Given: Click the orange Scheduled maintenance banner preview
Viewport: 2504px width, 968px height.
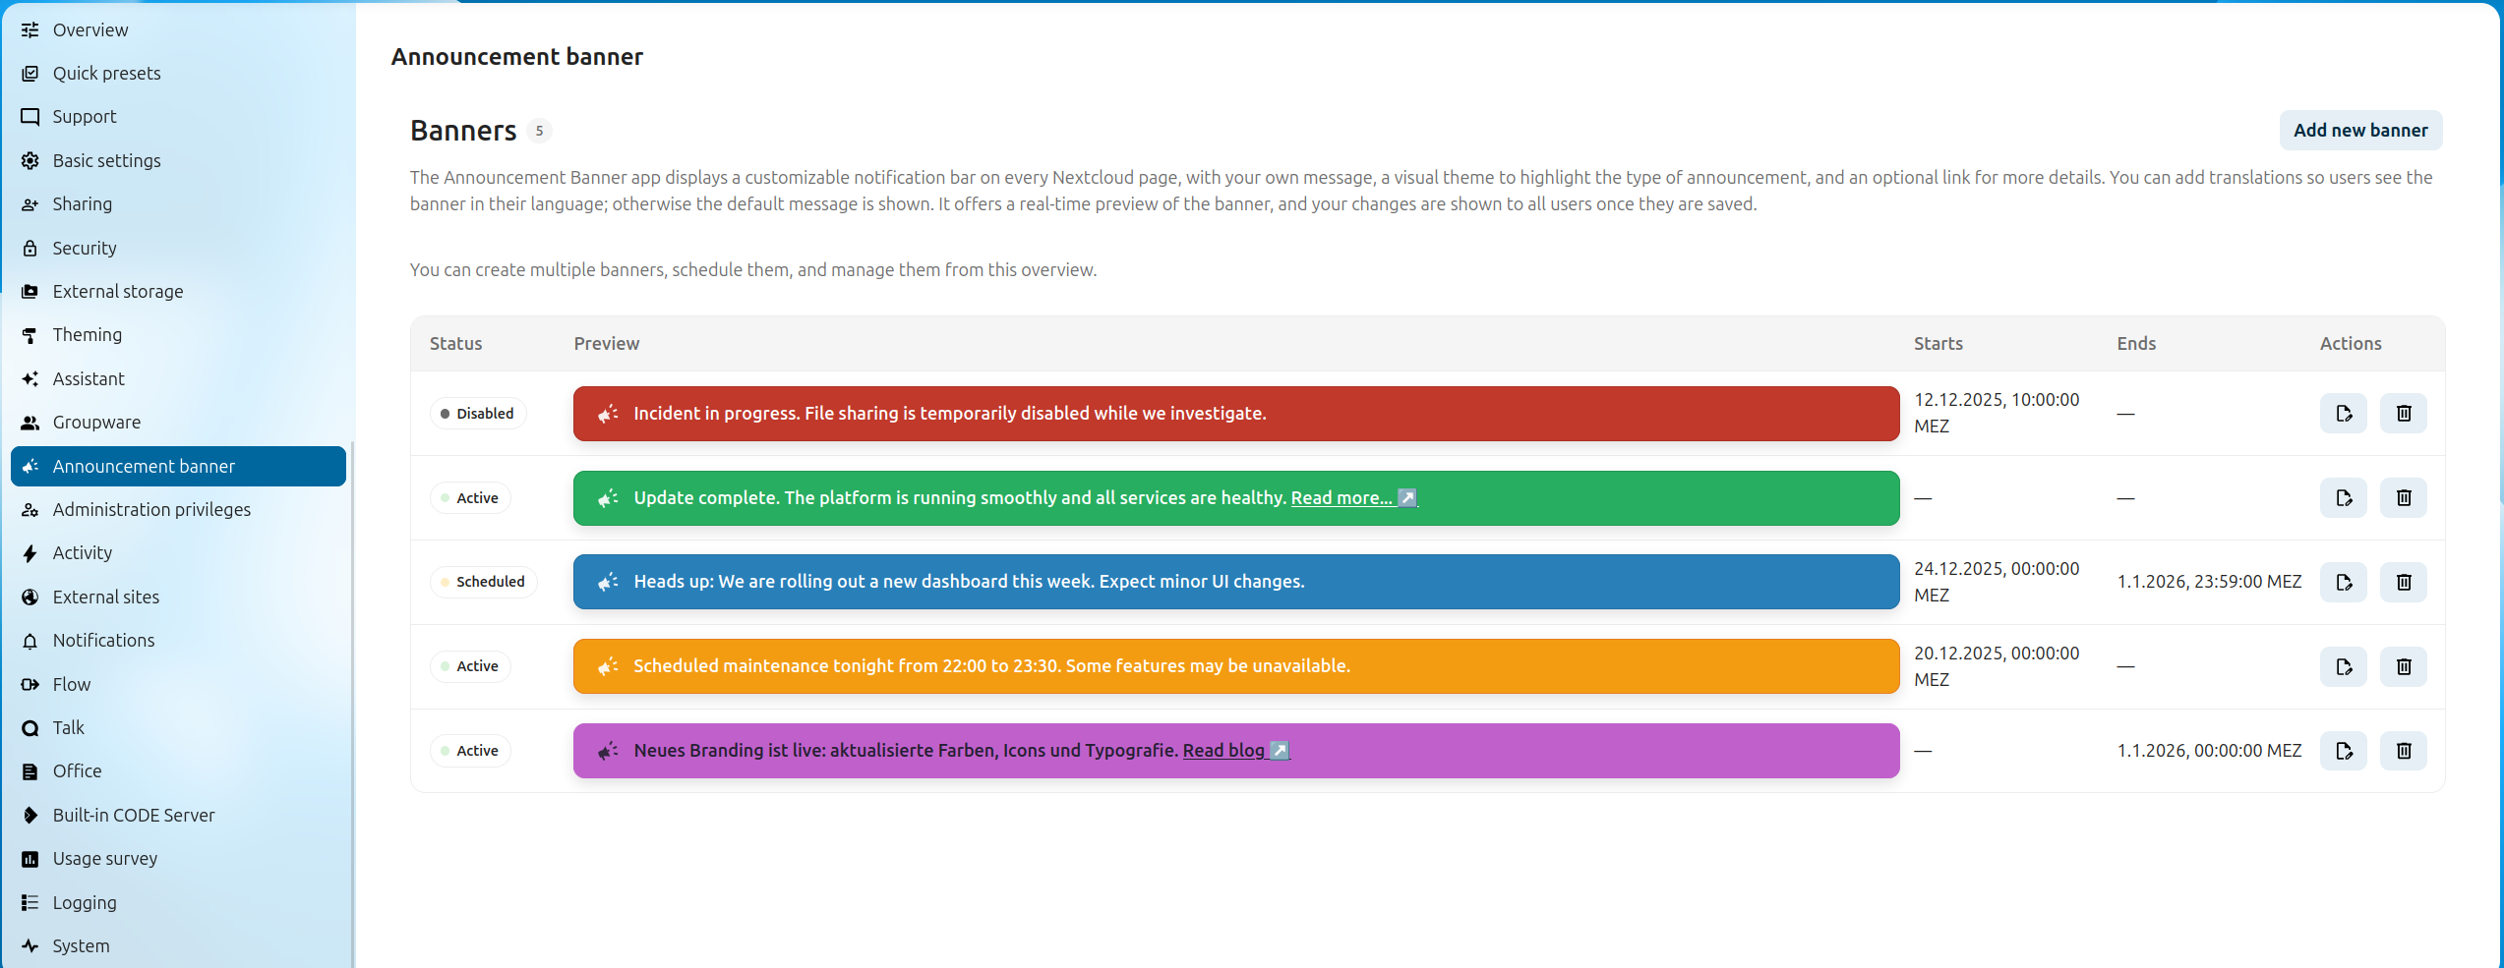Looking at the screenshot, I should 1236,666.
